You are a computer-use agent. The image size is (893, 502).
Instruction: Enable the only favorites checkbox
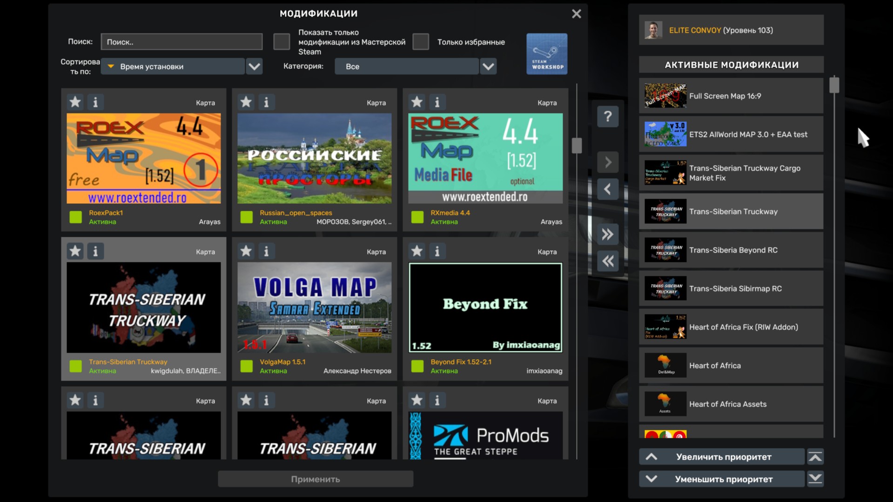(421, 42)
